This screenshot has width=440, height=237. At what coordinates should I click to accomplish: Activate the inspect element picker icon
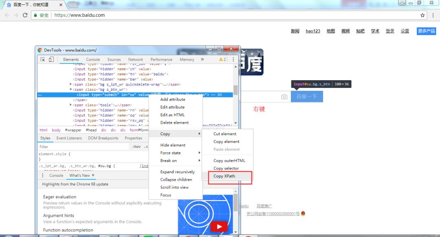[x=43, y=59]
